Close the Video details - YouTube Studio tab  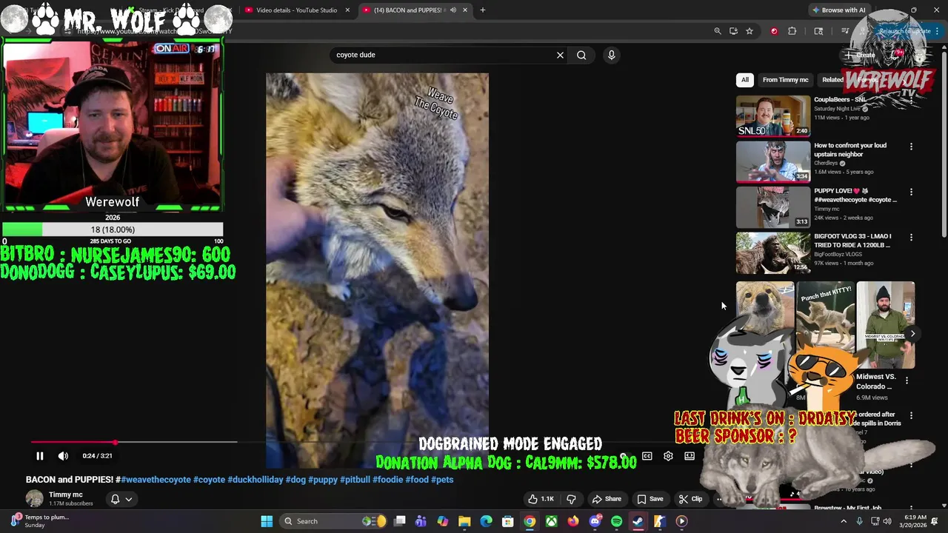point(347,10)
